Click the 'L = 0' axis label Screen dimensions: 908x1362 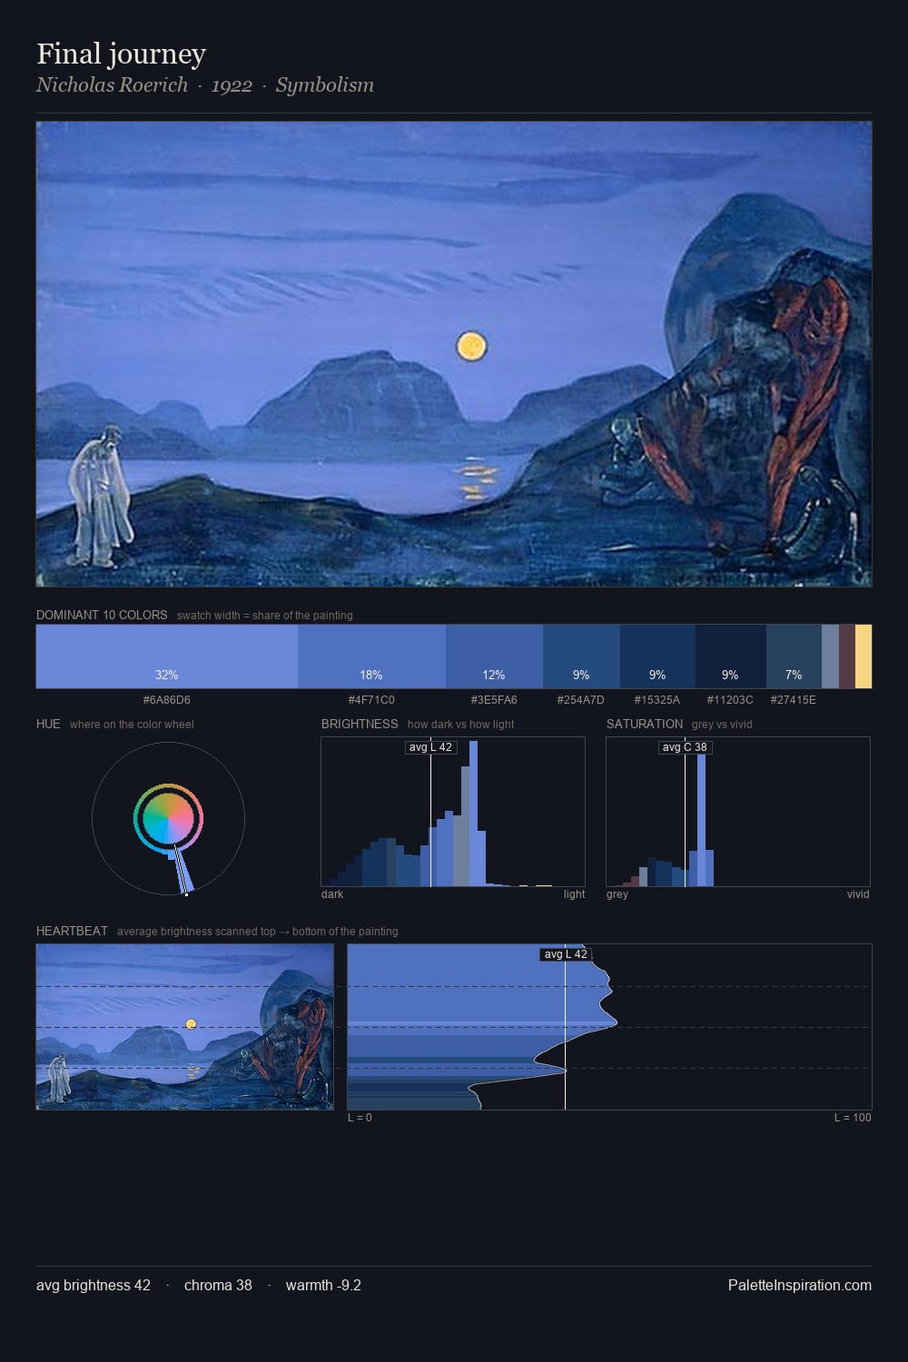point(360,1118)
